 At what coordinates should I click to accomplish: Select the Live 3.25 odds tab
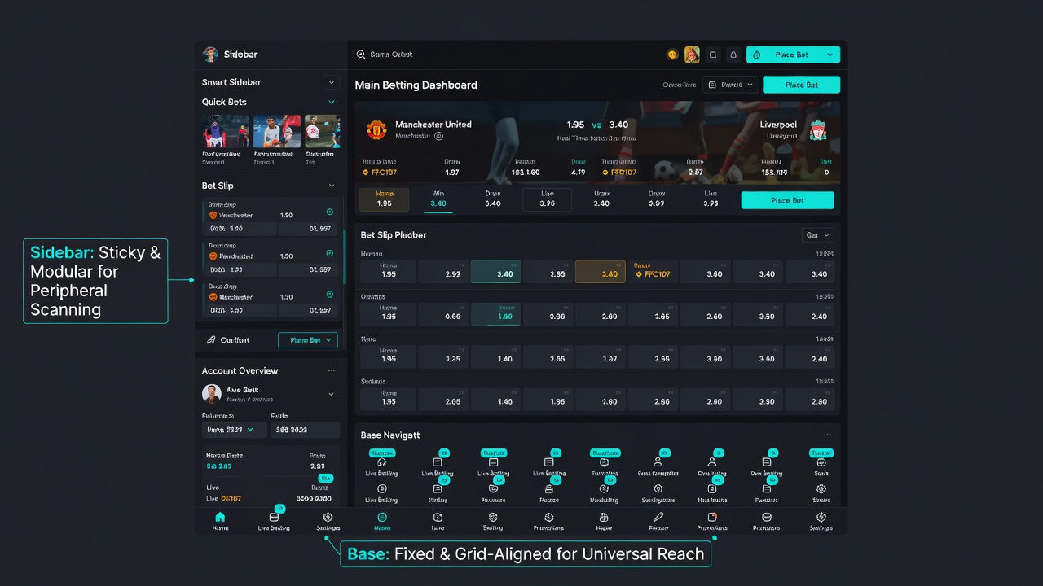[x=547, y=199]
